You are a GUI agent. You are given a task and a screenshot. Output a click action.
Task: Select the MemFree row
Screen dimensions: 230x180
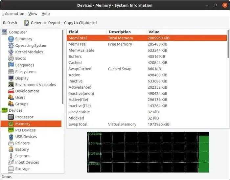coord(147,44)
